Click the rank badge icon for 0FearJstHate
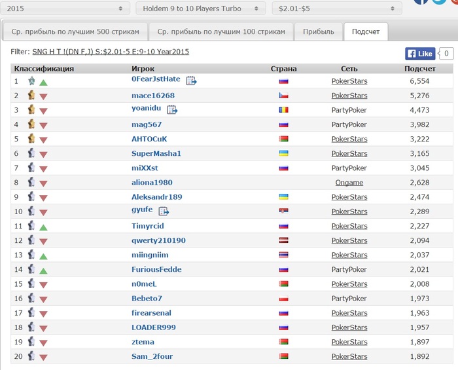Image resolution: width=458 pixels, height=370 pixels. click(x=31, y=81)
